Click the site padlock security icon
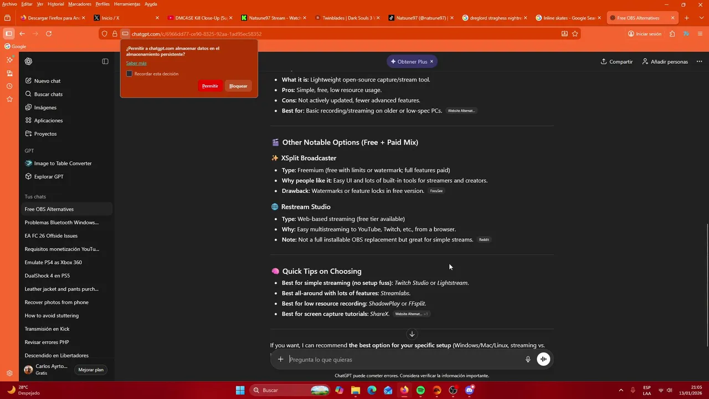The height and width of the screenshot is (399, 709). pos(115,34)
